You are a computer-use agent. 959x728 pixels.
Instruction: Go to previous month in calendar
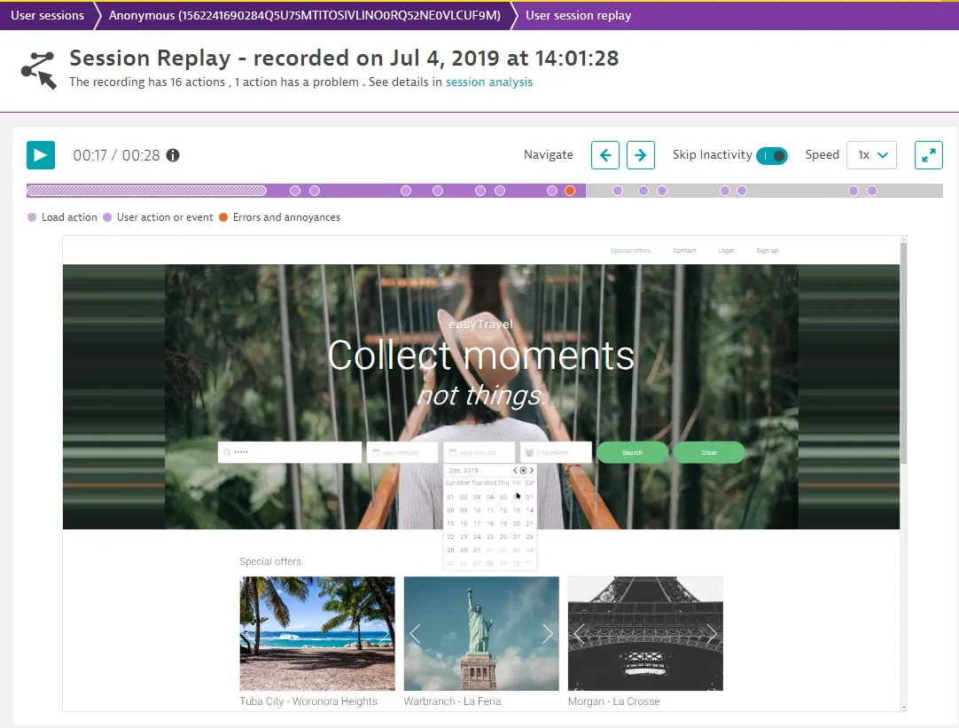(x=515, y=470)
